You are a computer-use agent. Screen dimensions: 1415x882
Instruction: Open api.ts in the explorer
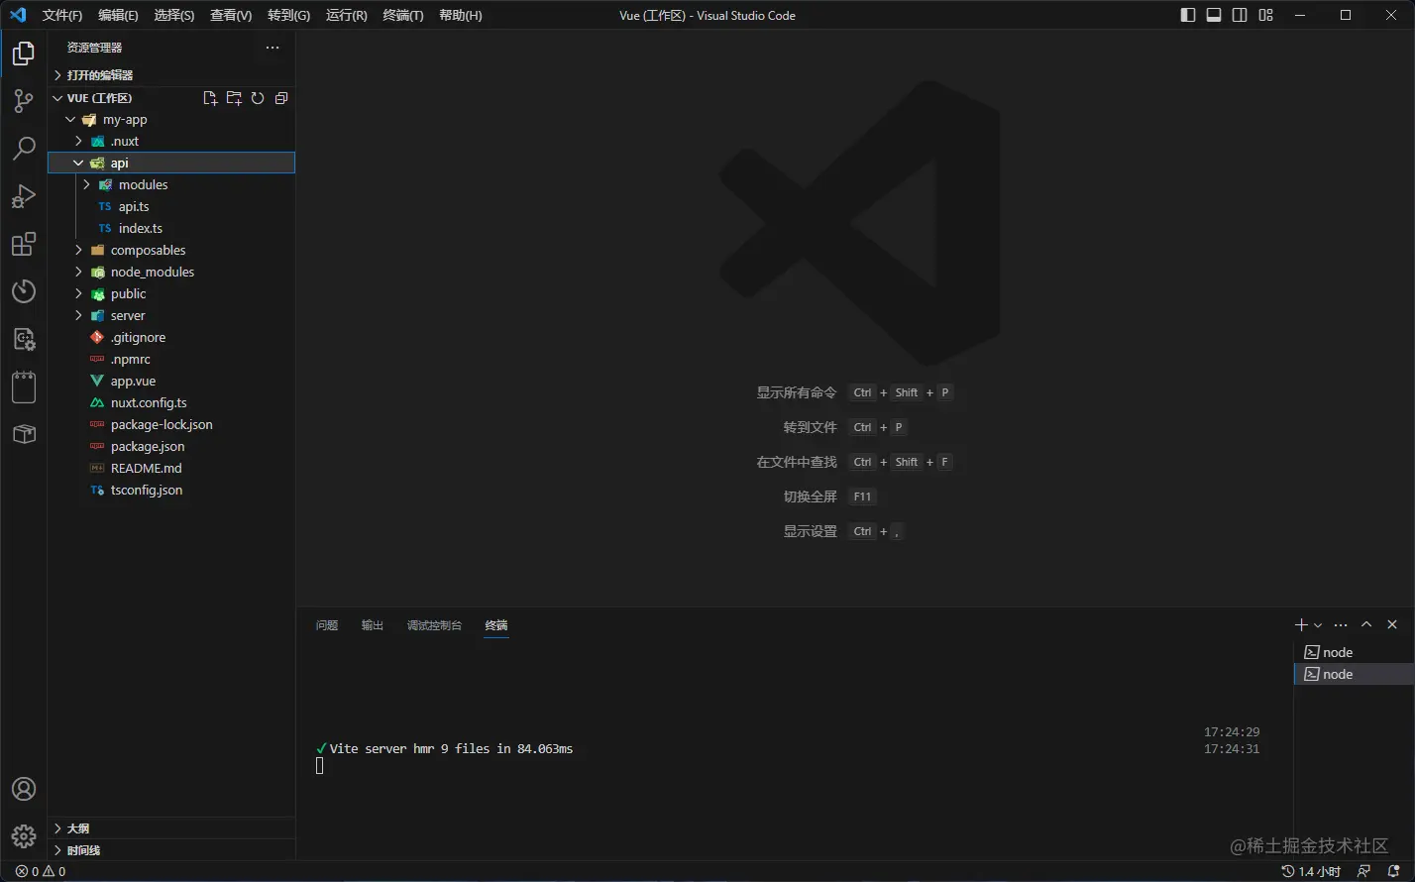[172, 207]
